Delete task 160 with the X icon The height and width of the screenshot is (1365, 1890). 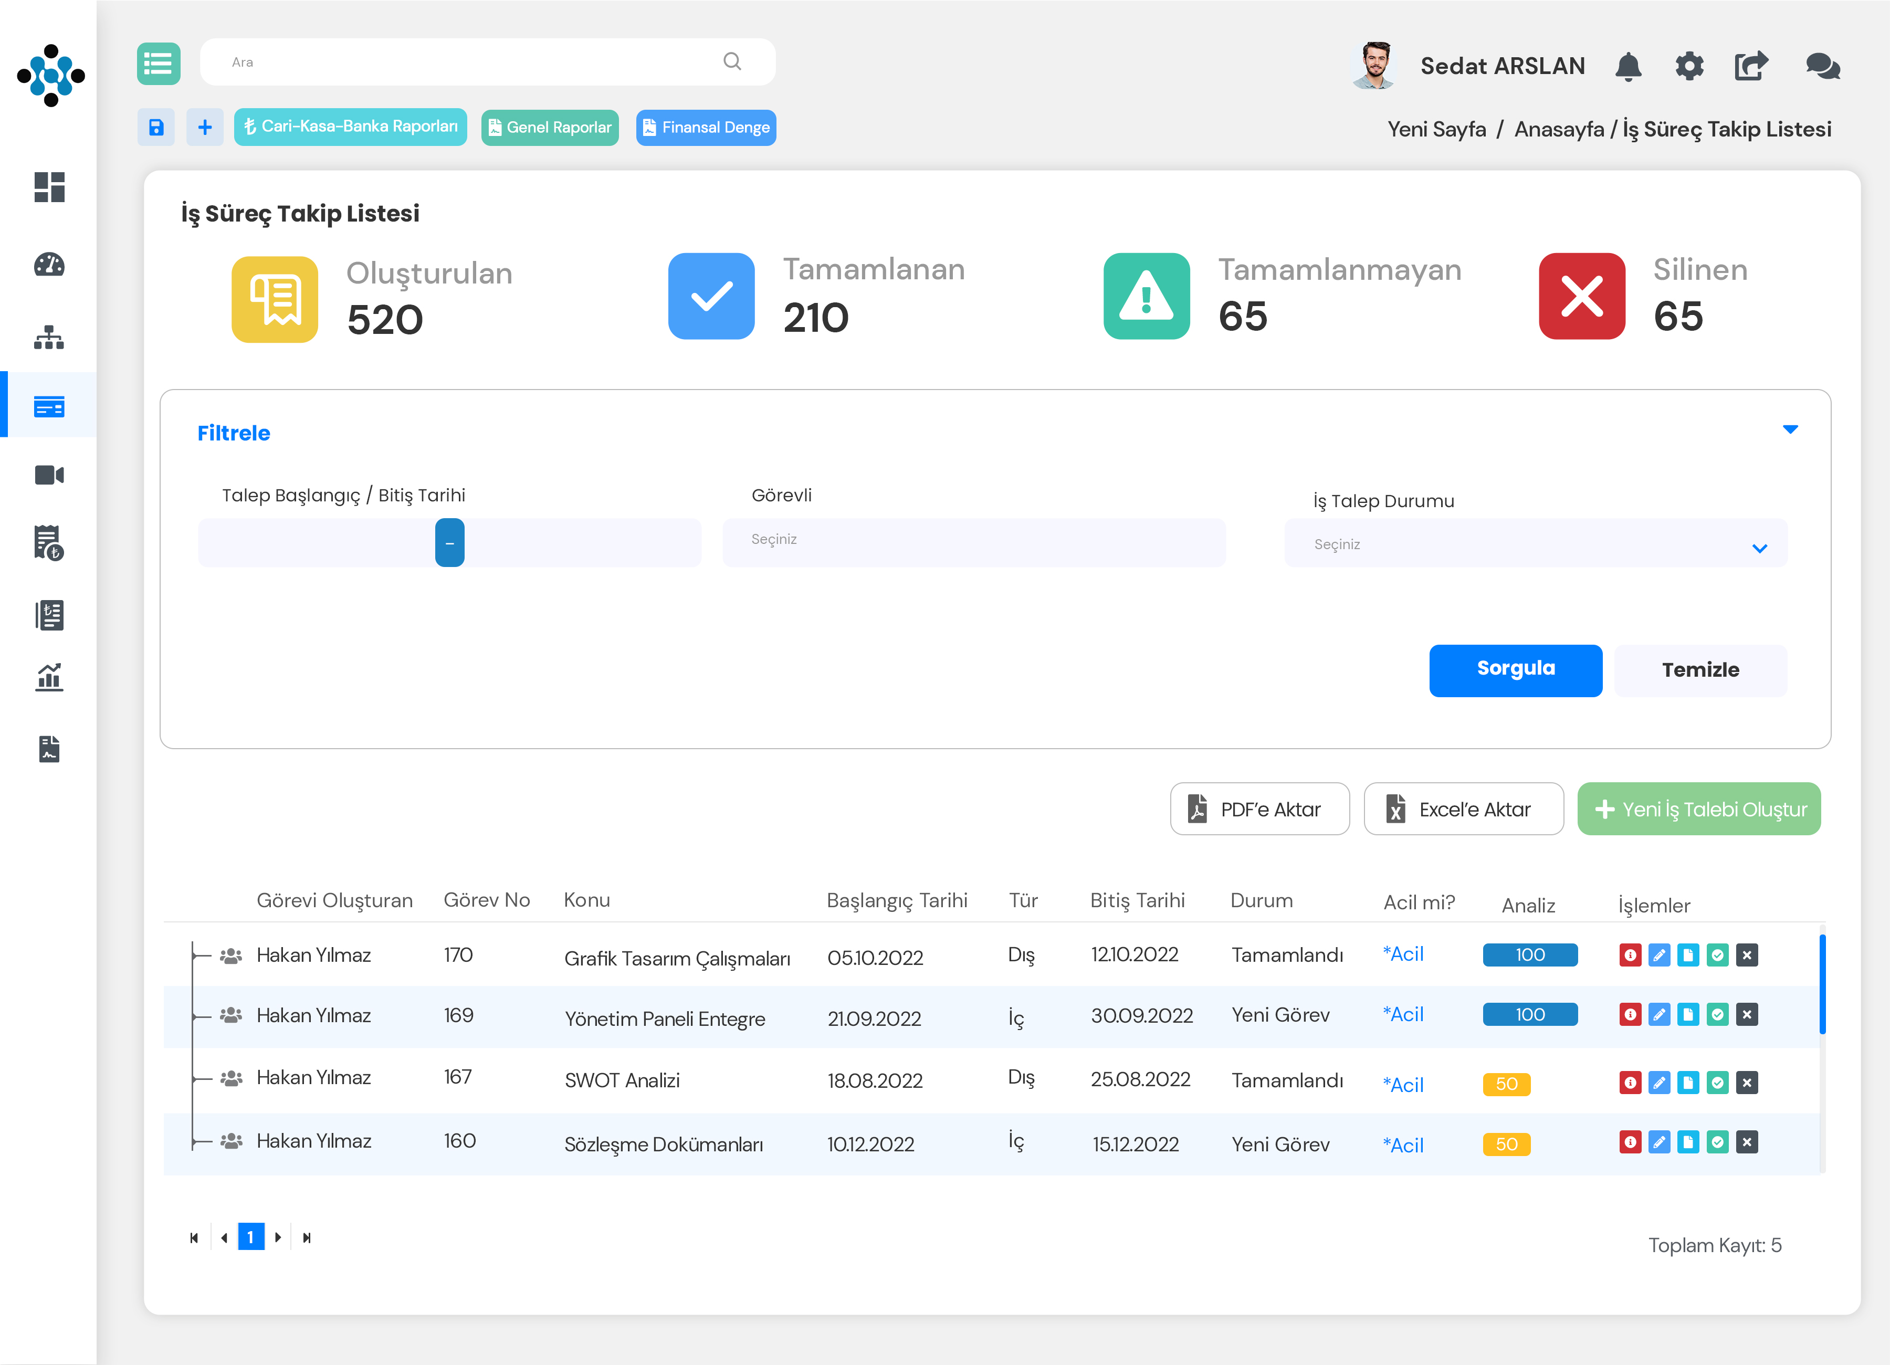pyautogui.click(x=1747, y=1142)
